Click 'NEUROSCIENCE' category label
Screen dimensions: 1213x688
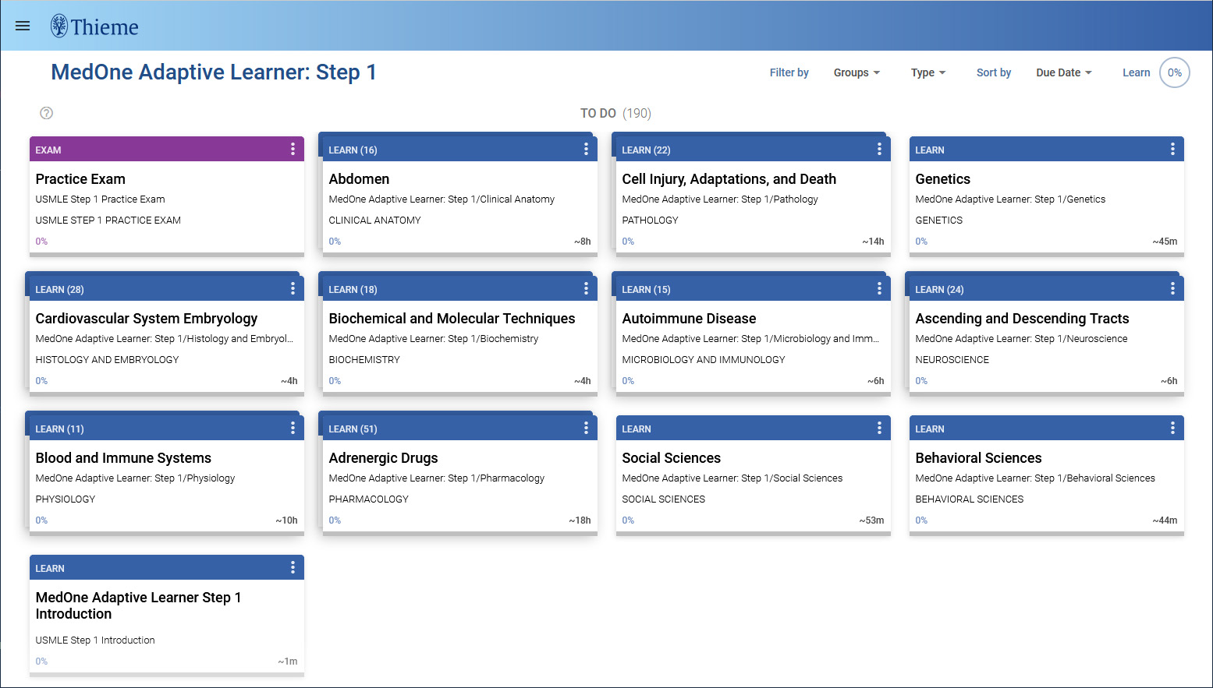952,360
